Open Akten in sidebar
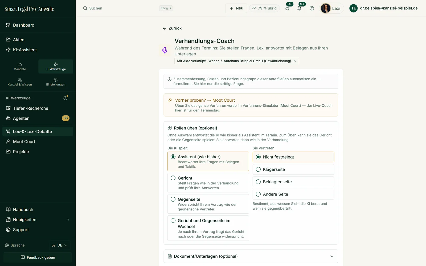This screenshot has height=266, width=426. pos(38,40)
